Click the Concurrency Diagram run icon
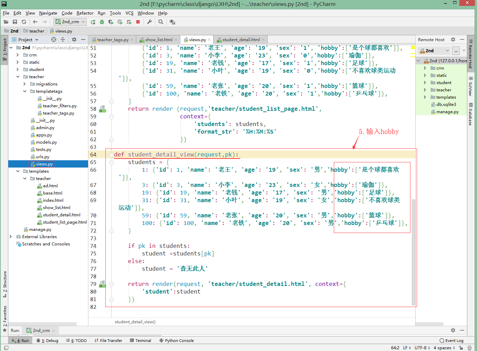The height and width of the screenshot is (351, 477). coord(129,22)
